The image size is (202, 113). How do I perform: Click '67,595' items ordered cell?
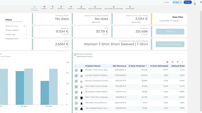click(145, 86)
